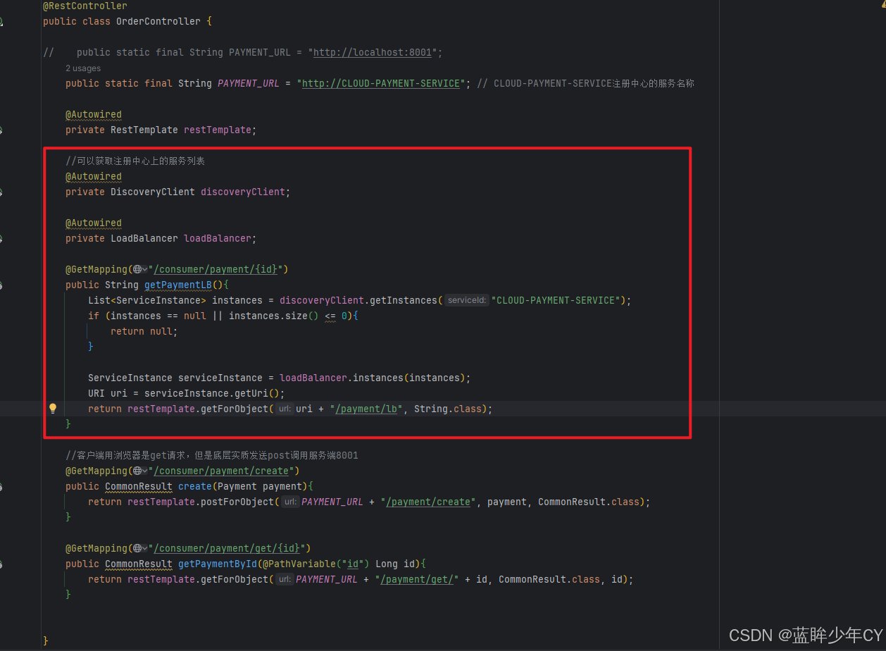Click the "/consumer/payment/{id}" mapping path
886x651 pixels.
[216, 269]
